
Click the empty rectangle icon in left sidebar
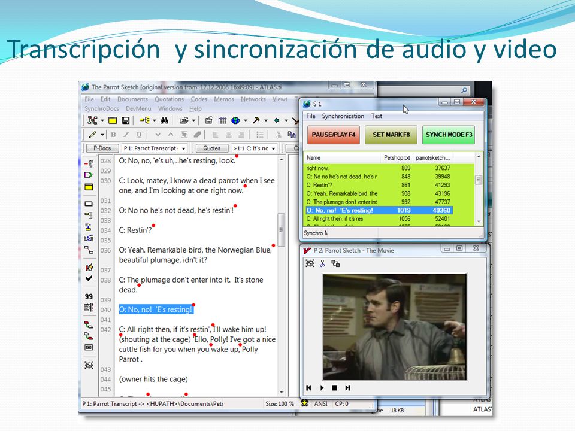pyautogui.click(x=89, y=204)
